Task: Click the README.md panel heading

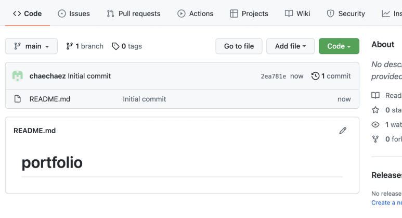Action: tap(35, 131)
